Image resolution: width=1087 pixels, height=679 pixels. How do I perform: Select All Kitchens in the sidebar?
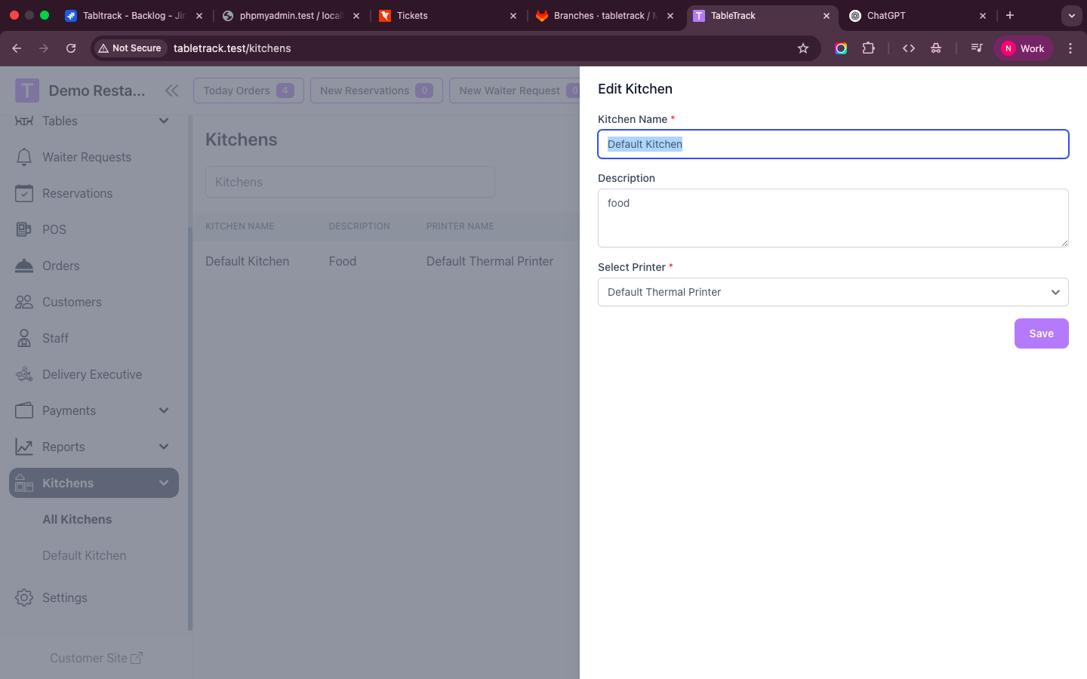(77, 519)
